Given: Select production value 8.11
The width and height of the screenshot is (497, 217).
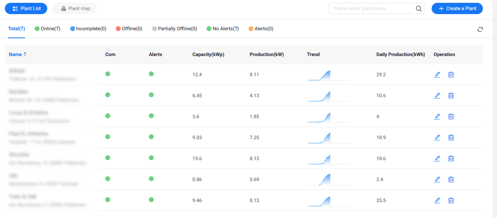Looking at the screenshot, I should pyautogui.click(x=254, y=75).
